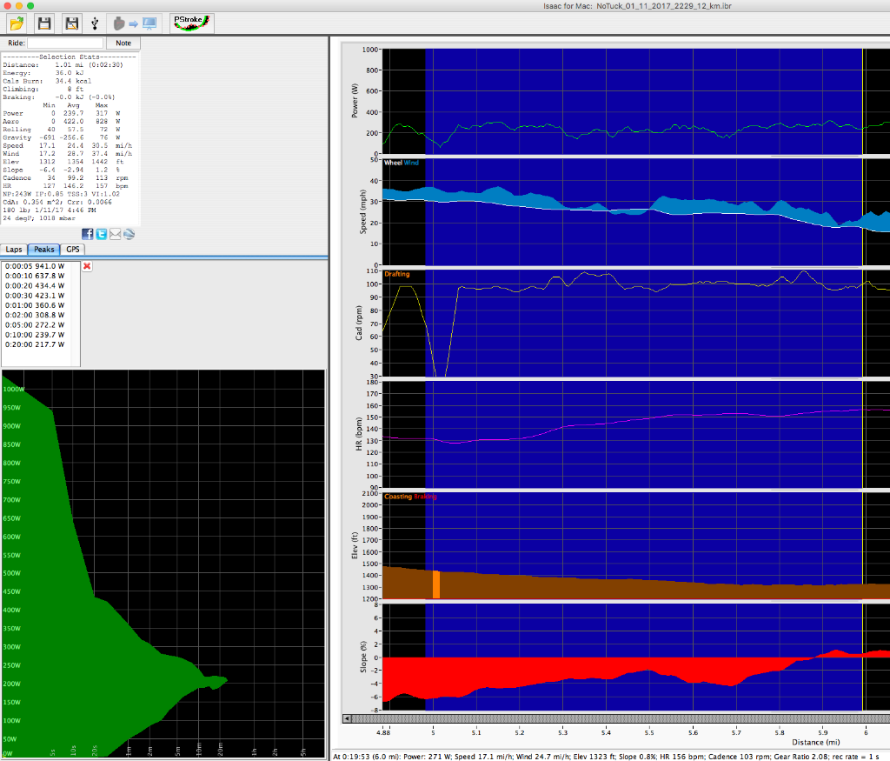Image resolution: width=890 pixels, height=761 pixels.
Task: Click the Ride name input field
Action: point(65,43)
